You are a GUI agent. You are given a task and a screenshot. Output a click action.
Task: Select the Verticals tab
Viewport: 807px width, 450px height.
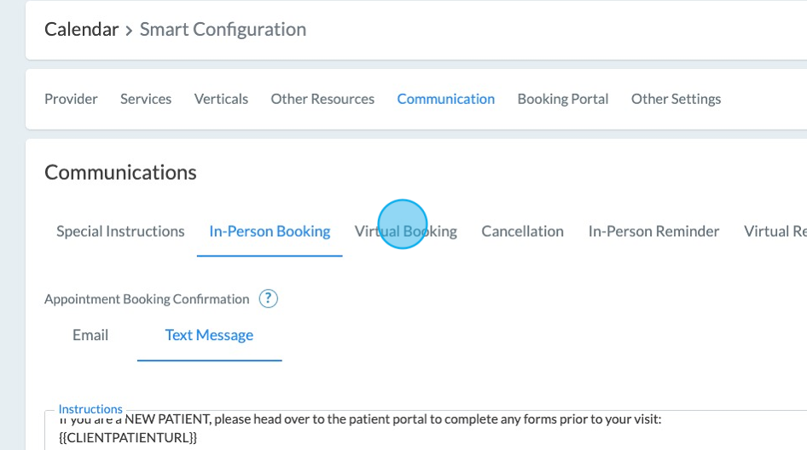[221, 99]
